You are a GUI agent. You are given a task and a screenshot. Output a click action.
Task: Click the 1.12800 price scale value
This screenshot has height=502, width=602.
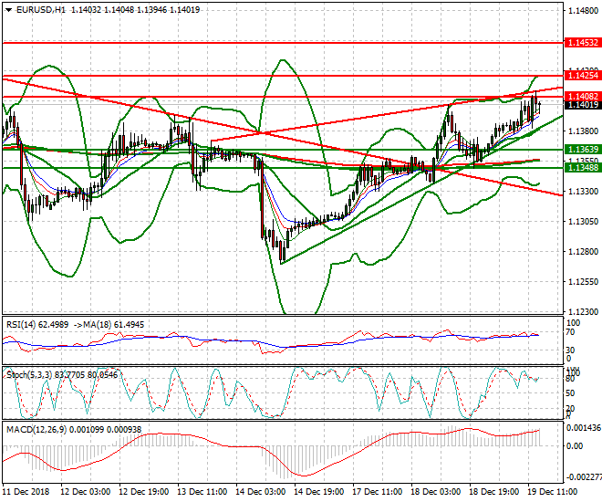pyautogui.click(x=583, y=252)
